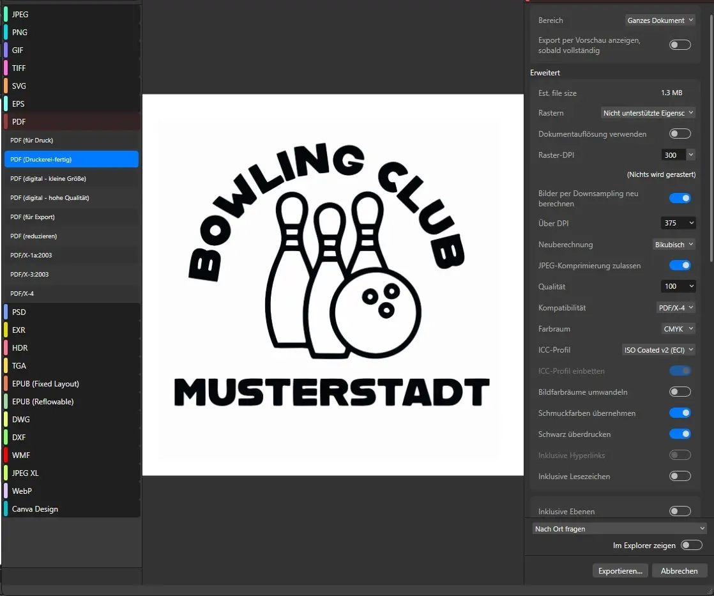Click the settings panel vertical scrollbar

tap(711, 139)
